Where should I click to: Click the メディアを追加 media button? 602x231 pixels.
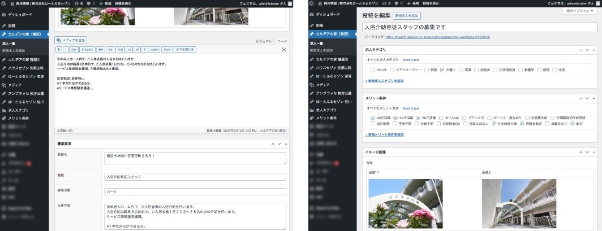tap(71, 41)
